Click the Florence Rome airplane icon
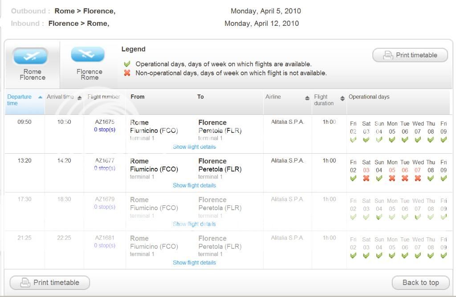The height and width of the screenshot is (297, 456). tap(88, 54)
